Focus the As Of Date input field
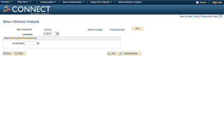The height and width of the screenshot is (126, 224). click(x=30, y=43)
